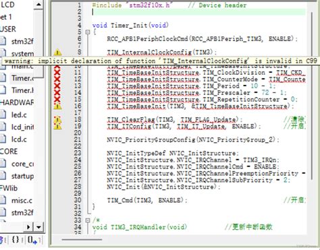This screenshot has height=250, width=320.
Task: Click the error marker on line 12
Action: tap(57, 79)
